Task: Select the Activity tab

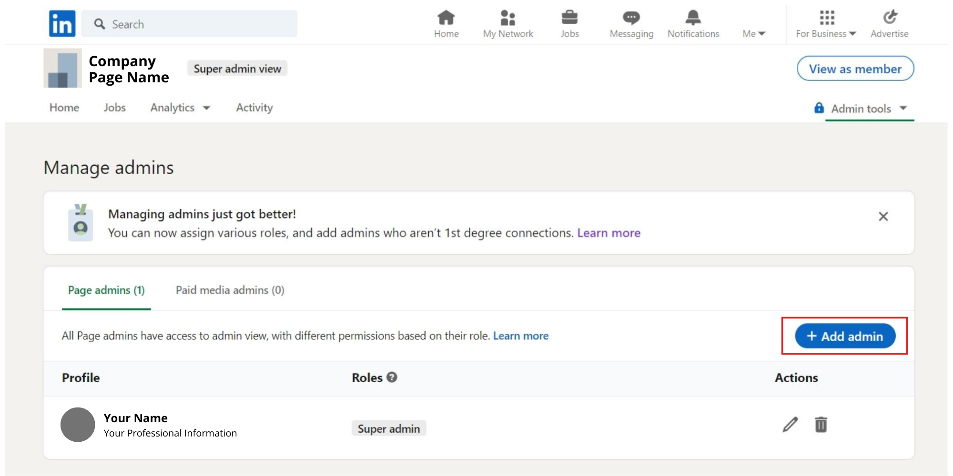Action: click(x=254, y=108)
